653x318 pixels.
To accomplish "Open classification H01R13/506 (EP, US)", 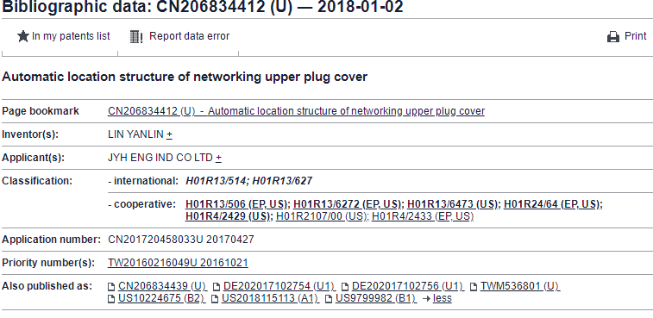I will pos(236,204).
